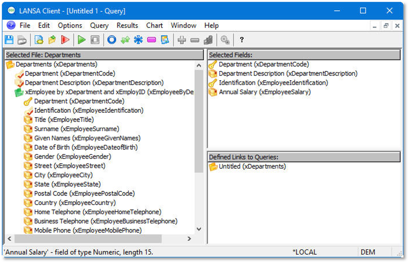409x263 pixels.
Task: Click the question mark help icon
Action: [x=242, y=40]
